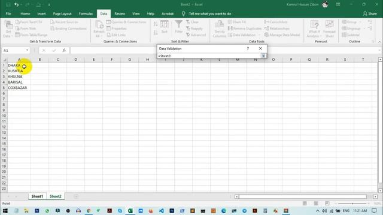This screenshot has height=215, width=383.
Task: Open Recent Sources
Action: [64, 22]
